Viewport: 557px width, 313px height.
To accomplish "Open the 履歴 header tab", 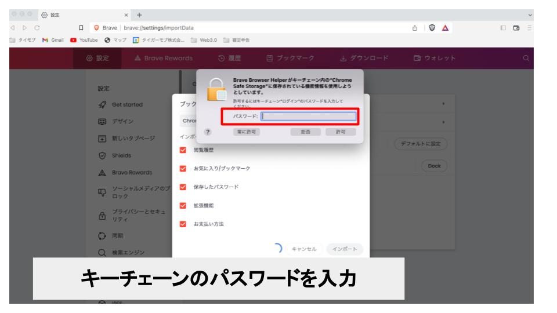I will point(230,58).
